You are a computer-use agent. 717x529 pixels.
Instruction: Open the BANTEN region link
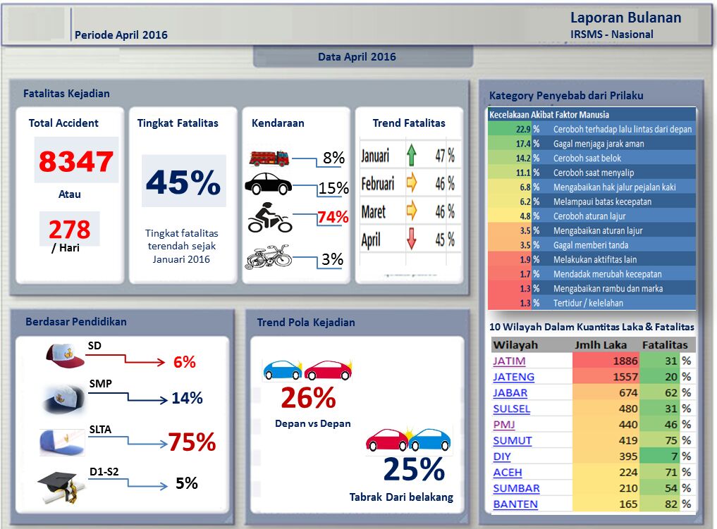515,504
